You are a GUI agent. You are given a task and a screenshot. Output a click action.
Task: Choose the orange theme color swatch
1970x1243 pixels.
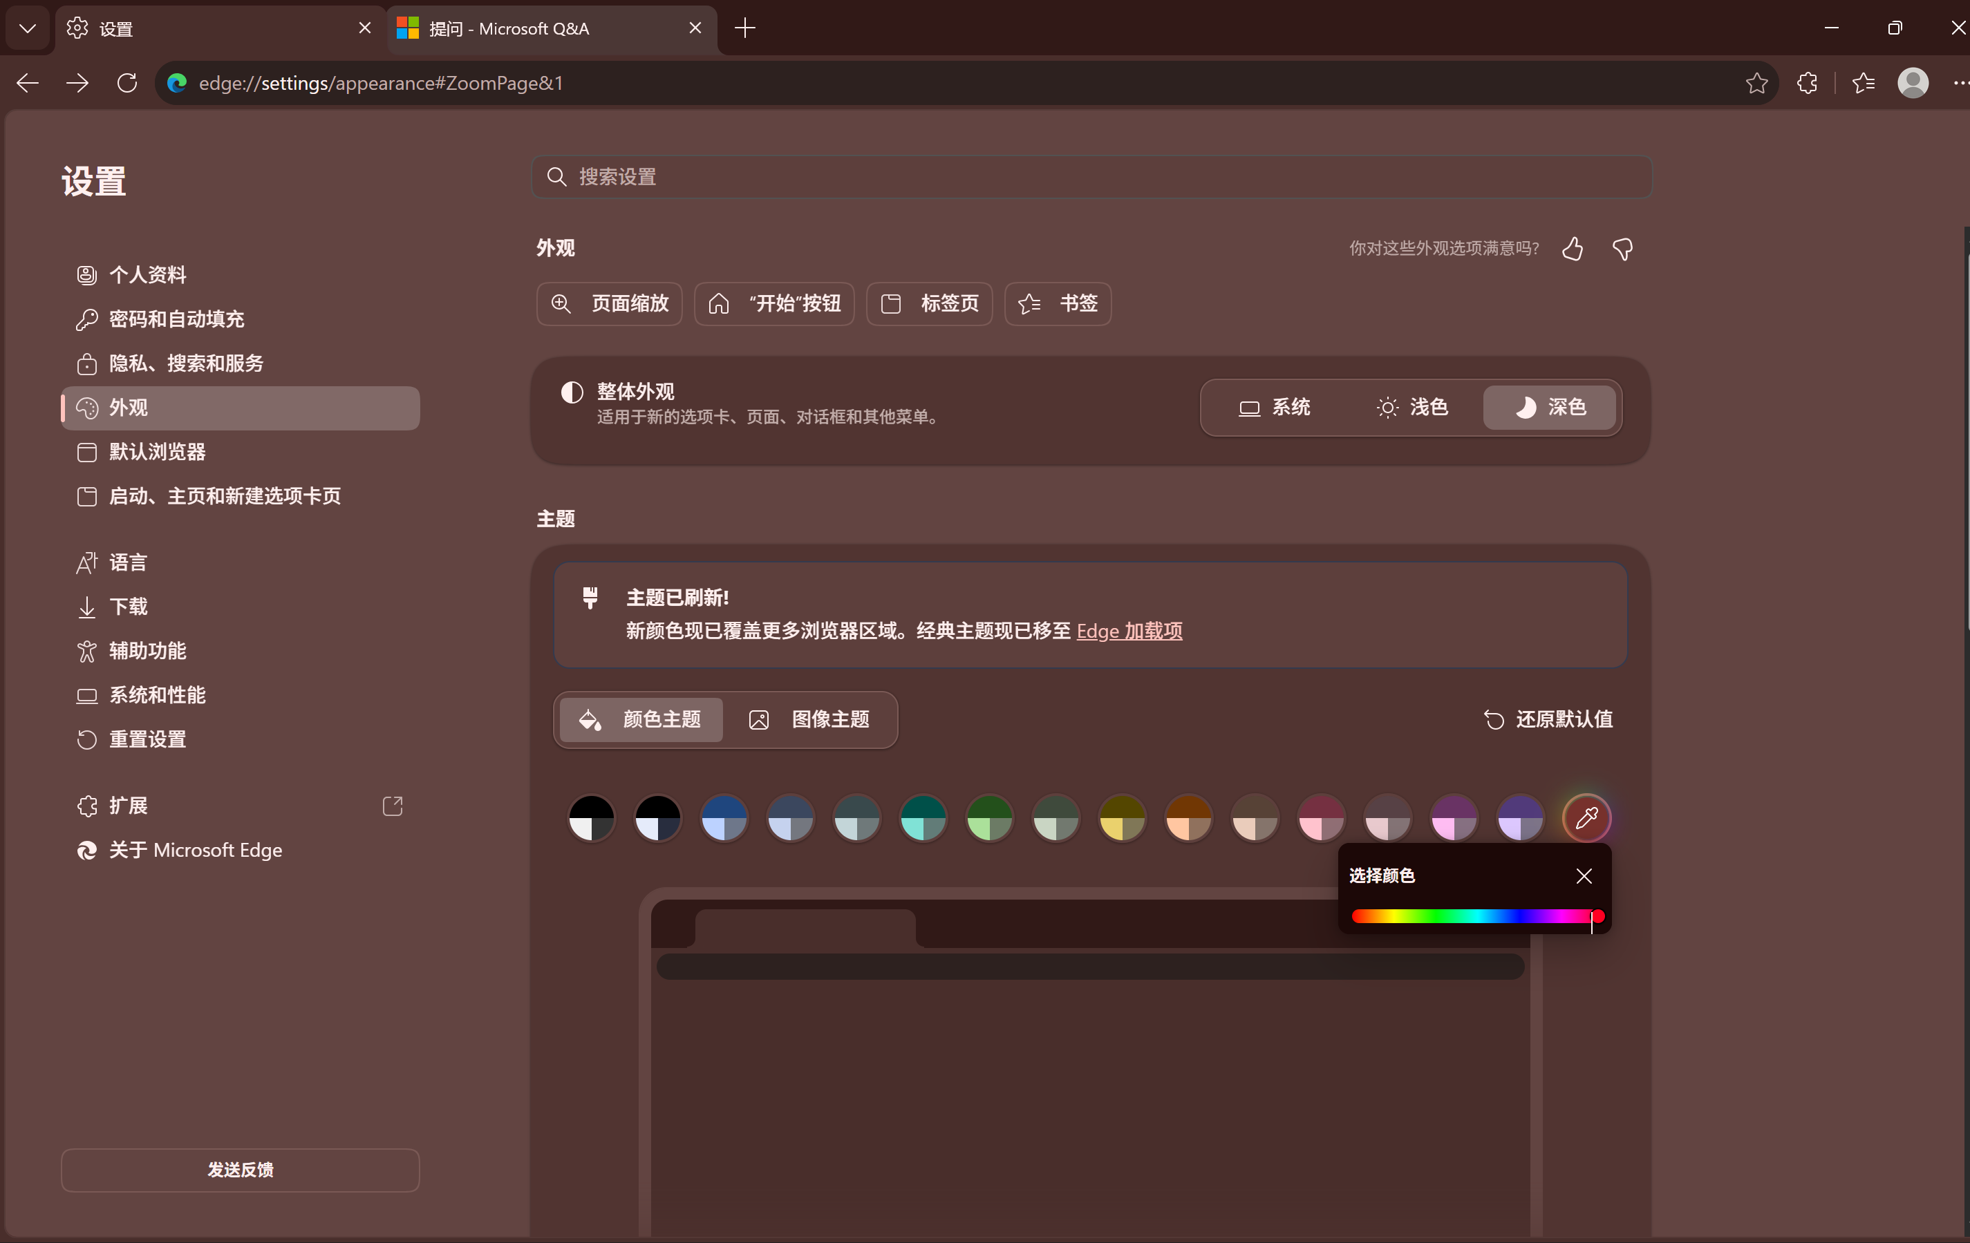pyautogui.click(x=1189, y=817)
